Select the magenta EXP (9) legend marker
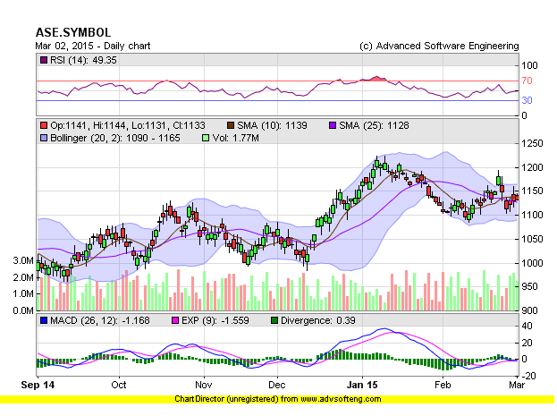The image size is (557, 416). [x=175, y=319]
